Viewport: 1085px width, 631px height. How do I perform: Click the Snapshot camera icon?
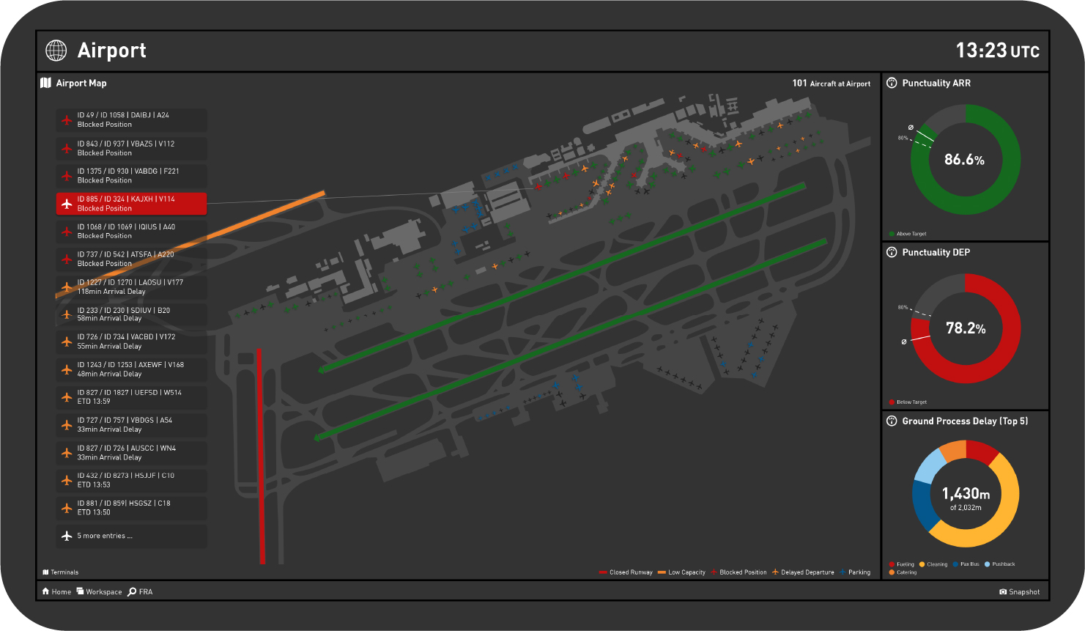click(x=1002, y=592)
